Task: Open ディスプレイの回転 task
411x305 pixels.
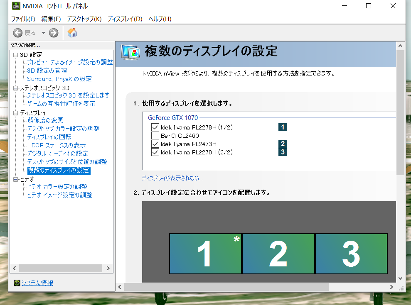Action: (49, 137)
